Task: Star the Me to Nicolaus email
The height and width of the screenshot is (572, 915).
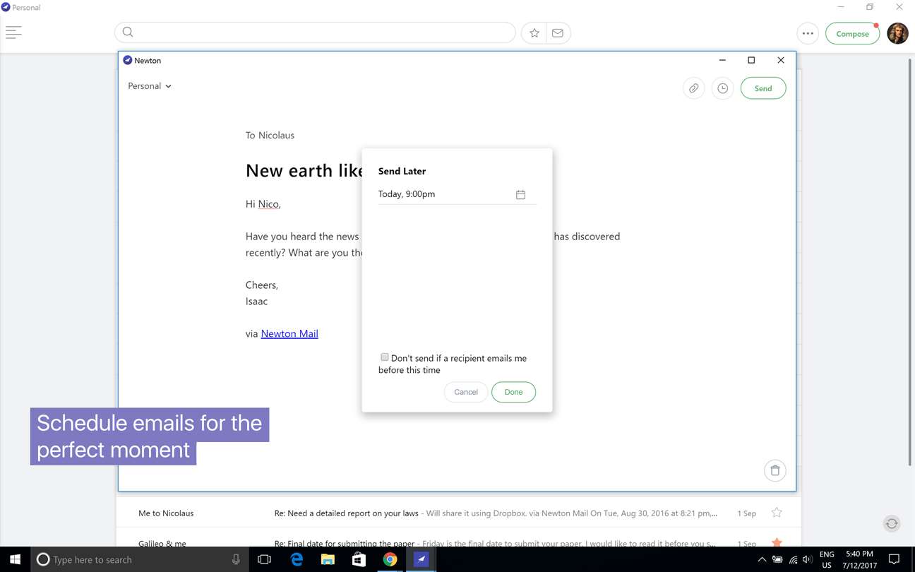Action: click(777, 513)
